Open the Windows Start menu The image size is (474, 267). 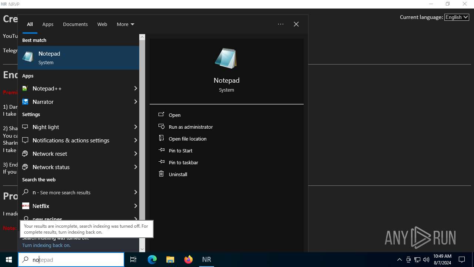click(9, 260)
